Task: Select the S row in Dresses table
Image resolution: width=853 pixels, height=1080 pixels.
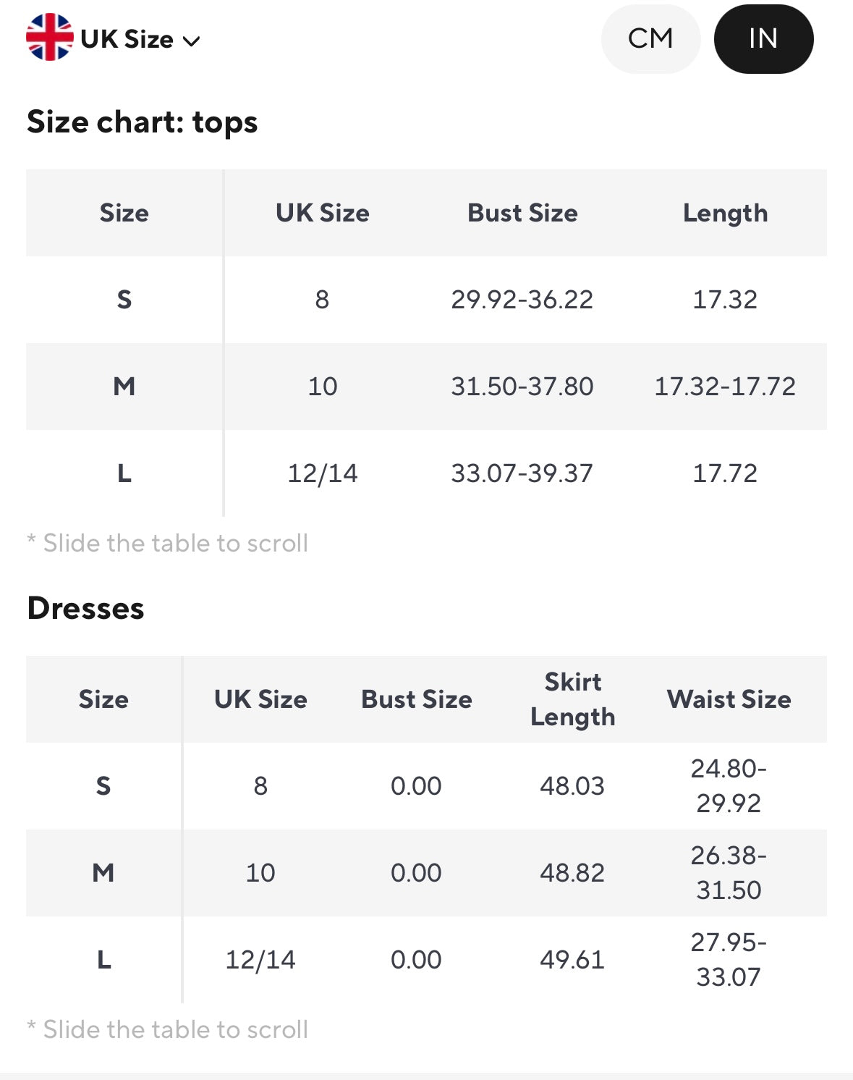Action: click(103, 786)
